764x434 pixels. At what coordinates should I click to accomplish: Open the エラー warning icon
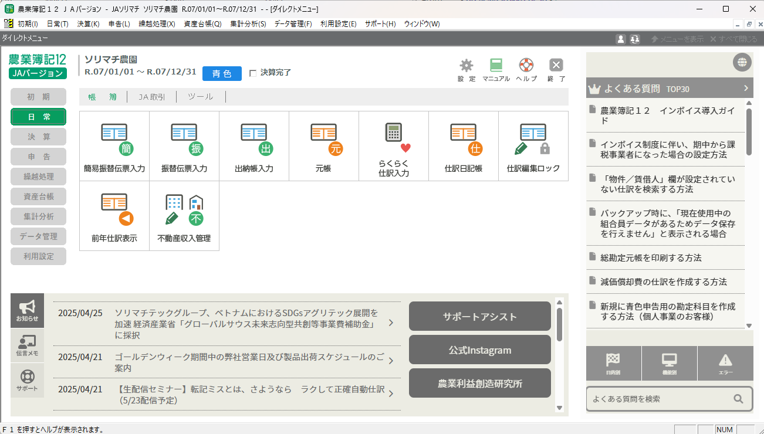[x=725, y=364]
